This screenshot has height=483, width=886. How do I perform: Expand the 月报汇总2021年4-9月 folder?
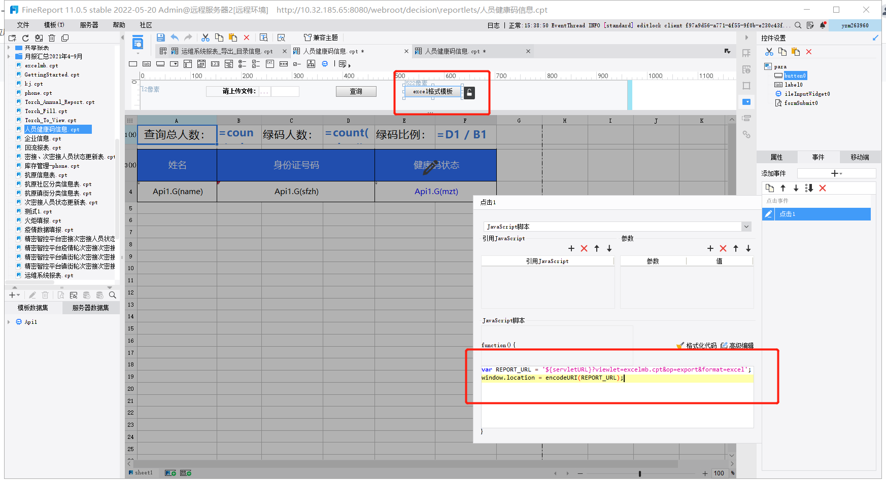pyautogui.click(x=9, y=56)
